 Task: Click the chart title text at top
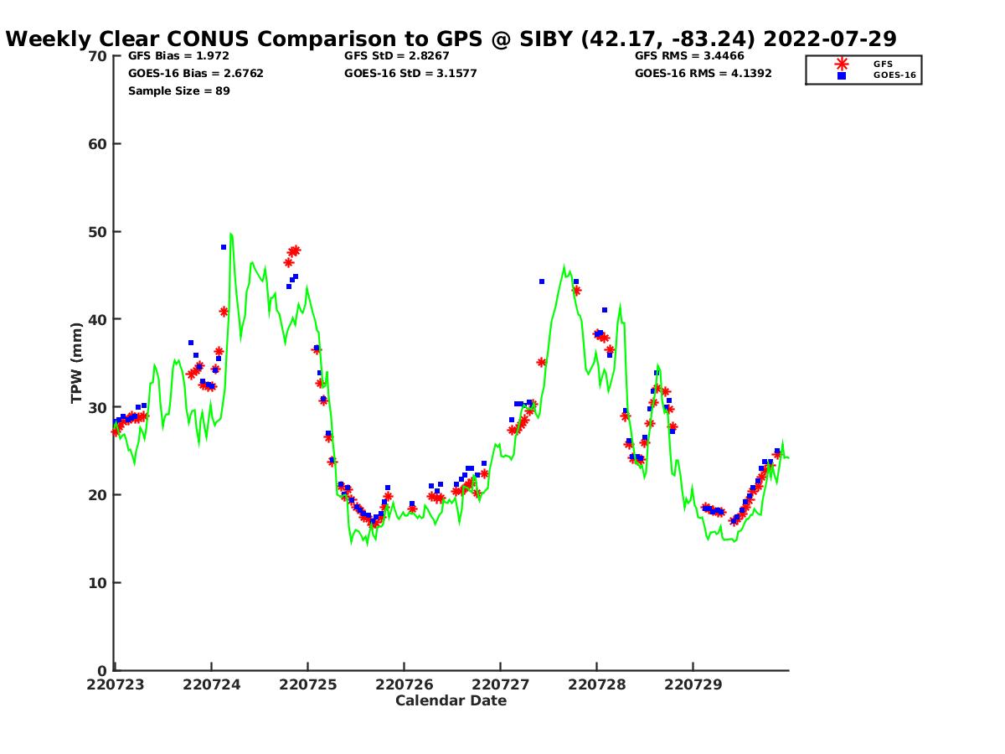coord(451,39)
